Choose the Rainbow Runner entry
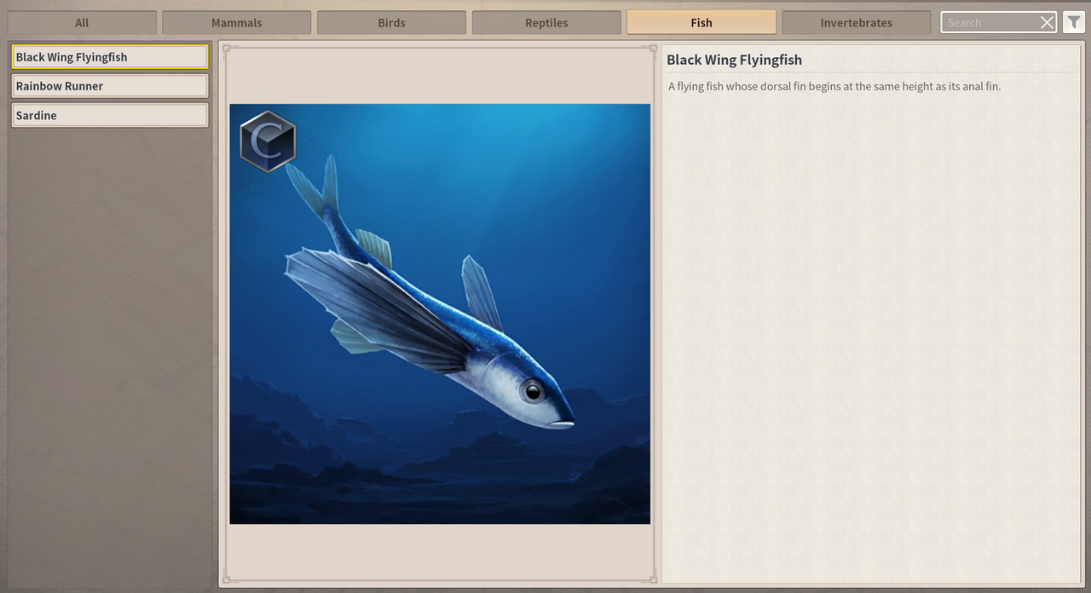The image size is (1091, 593). point(109,86)
